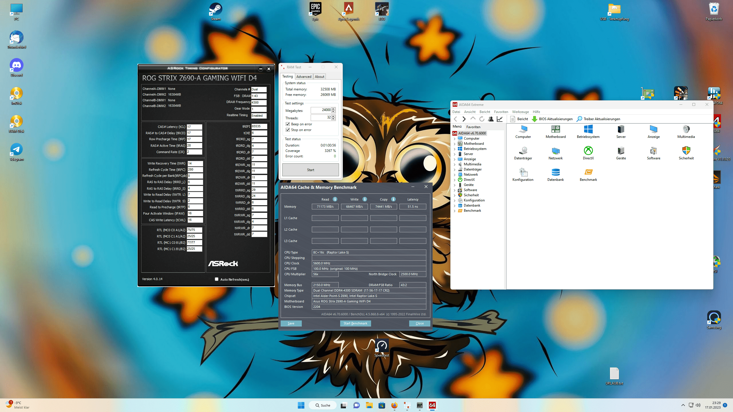The height and width of the screenshot is (412, 733).
Task: Increase Megabytes value with up stepper
Action: (333, 109)
